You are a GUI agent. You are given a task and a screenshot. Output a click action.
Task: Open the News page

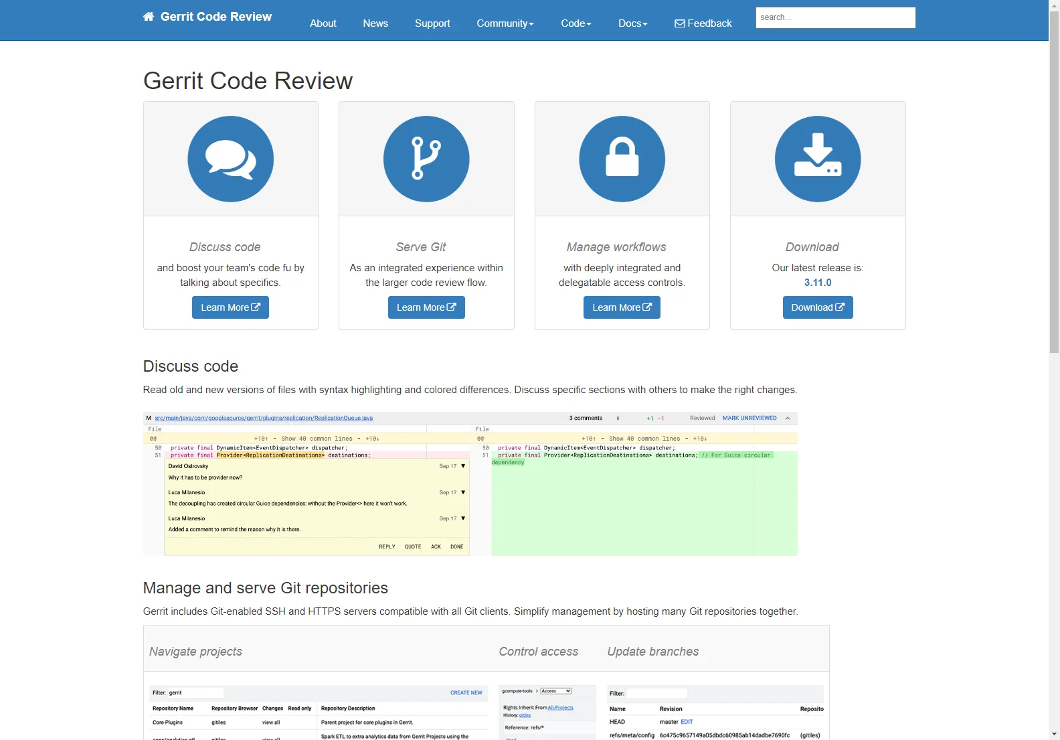tap(375, 23)
